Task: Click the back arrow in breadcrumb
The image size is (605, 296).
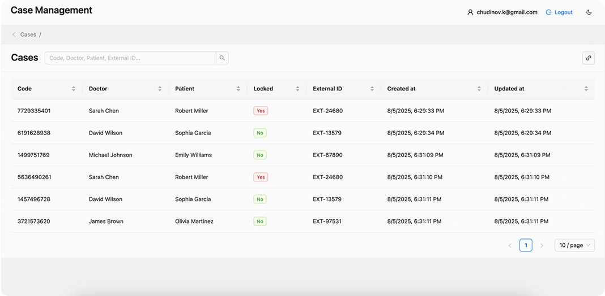Action: pos(14,34)
